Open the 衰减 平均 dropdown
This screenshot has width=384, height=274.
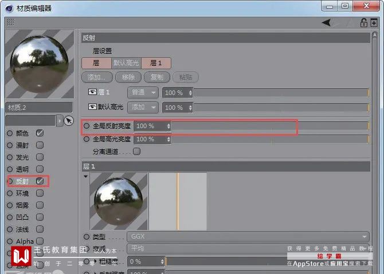coord(248,249)
